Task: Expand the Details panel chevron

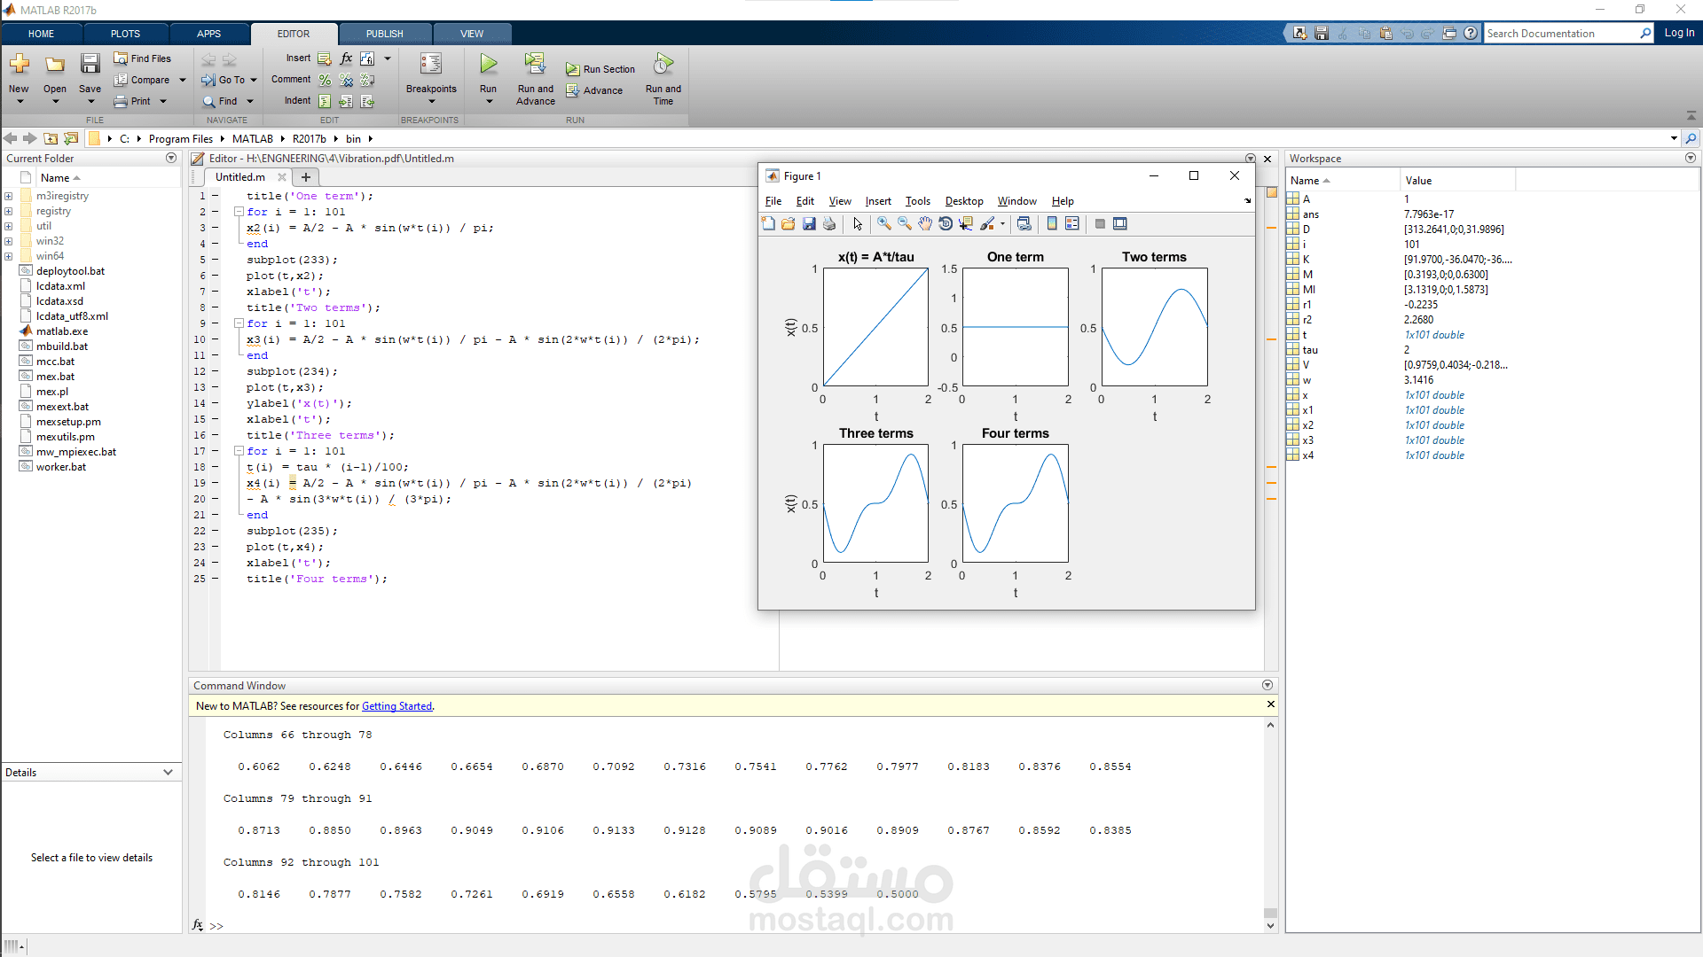Action: (168, 773)
